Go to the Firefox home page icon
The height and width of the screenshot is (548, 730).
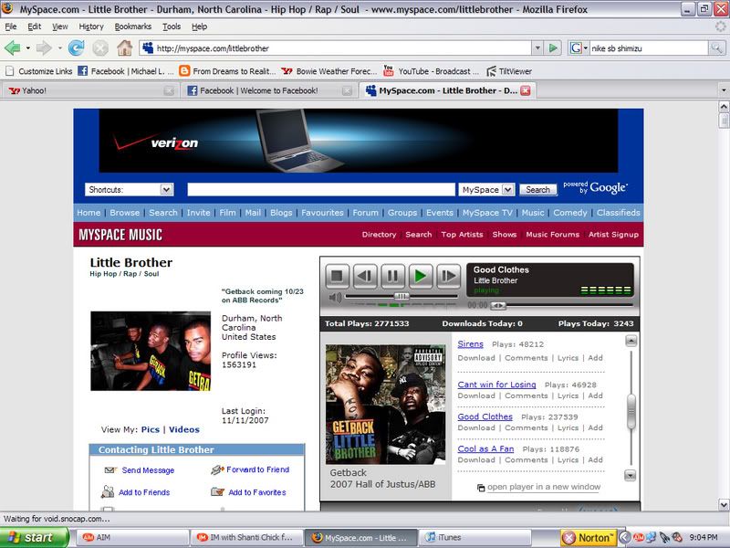tap(124, 47)
